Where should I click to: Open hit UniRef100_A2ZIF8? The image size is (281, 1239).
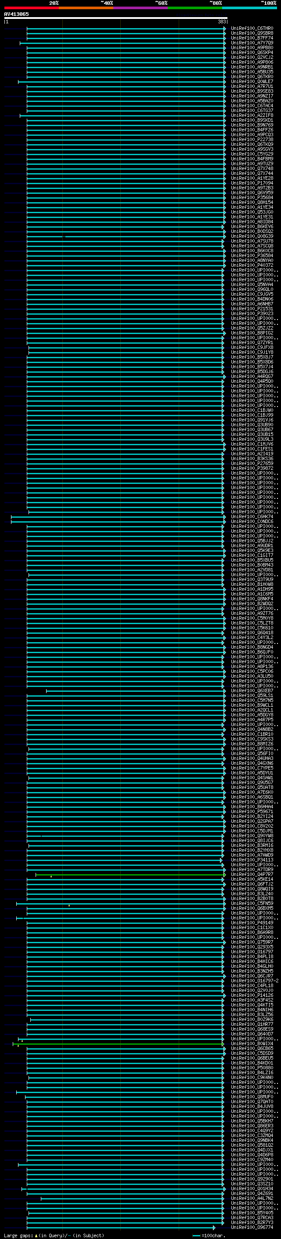pos(252,116)
